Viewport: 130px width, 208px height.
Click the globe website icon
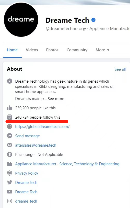click(x=10, y=127)
